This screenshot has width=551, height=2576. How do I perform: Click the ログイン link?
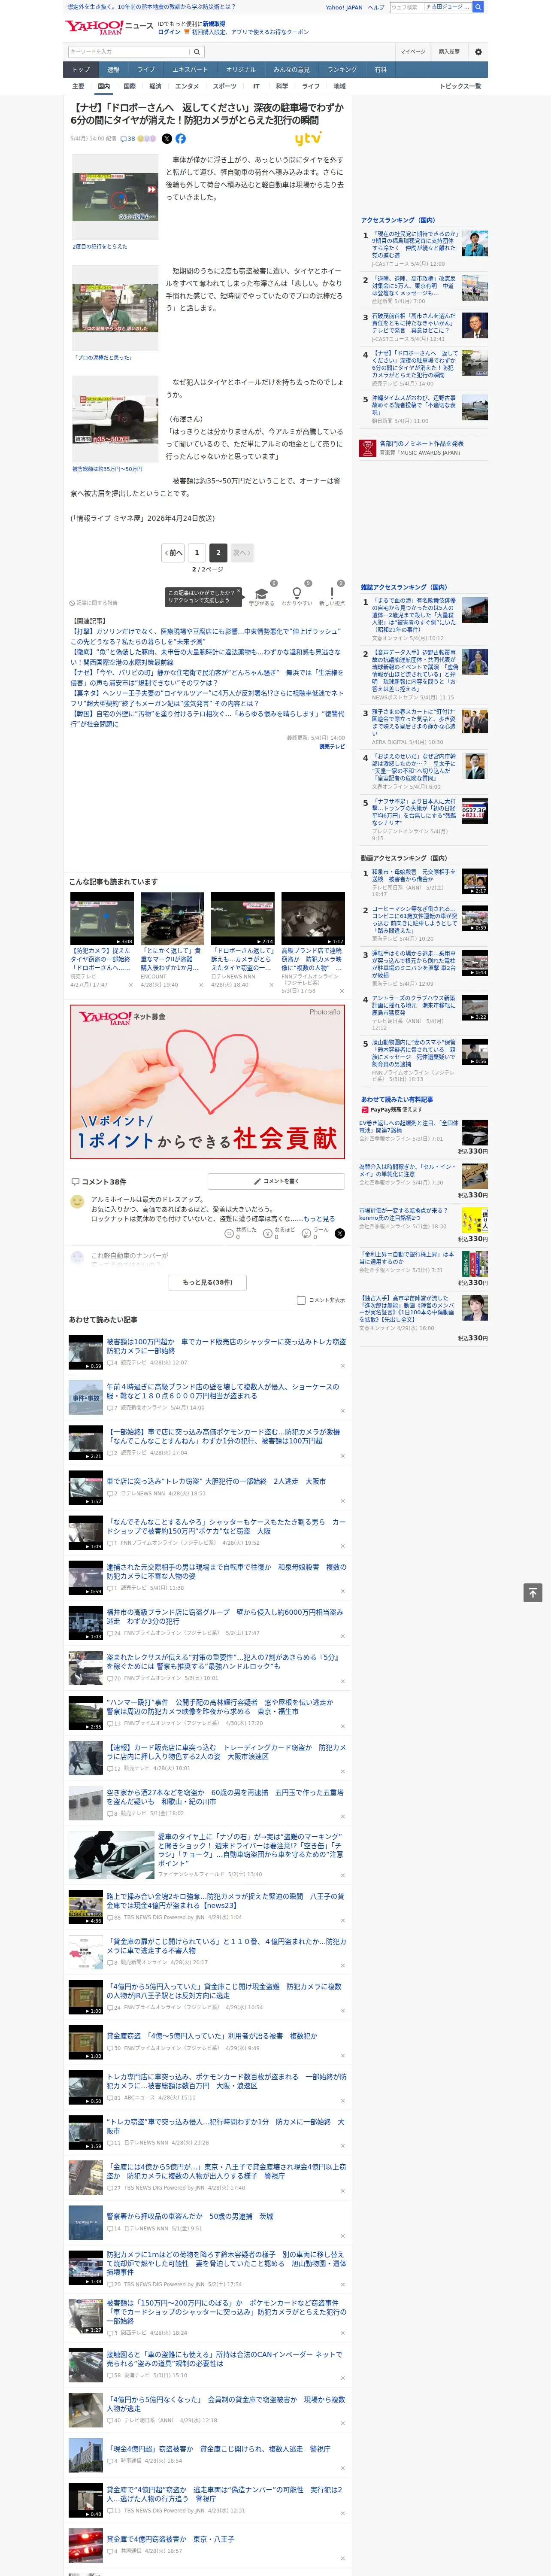click(169, 32)
